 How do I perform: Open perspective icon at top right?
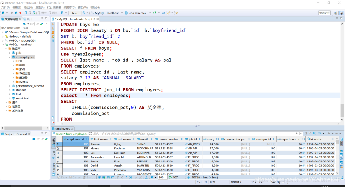coord(336,13)
